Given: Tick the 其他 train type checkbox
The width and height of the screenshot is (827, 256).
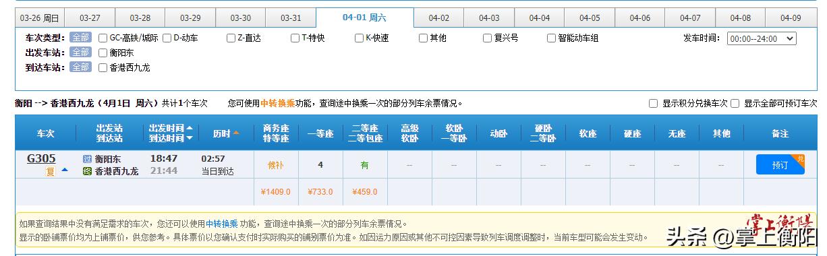Looking at the screenshot, I should (x=424, y=38).
